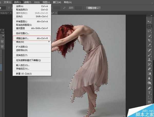Select the Eraser tool
The width and height of the screenshot is (154, 117).
click(149, 69)
